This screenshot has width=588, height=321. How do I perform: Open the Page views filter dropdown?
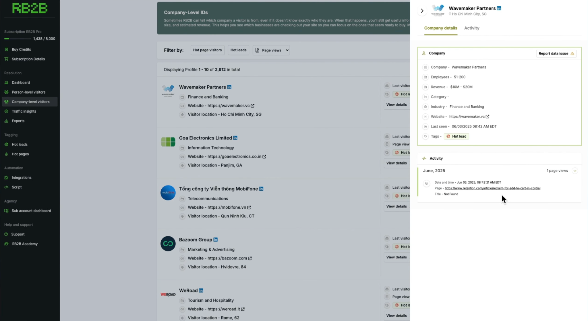pyautogui.click(x=271, y=50)
